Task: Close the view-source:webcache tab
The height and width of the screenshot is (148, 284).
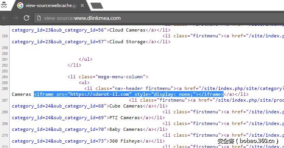Action: point(82,5)
